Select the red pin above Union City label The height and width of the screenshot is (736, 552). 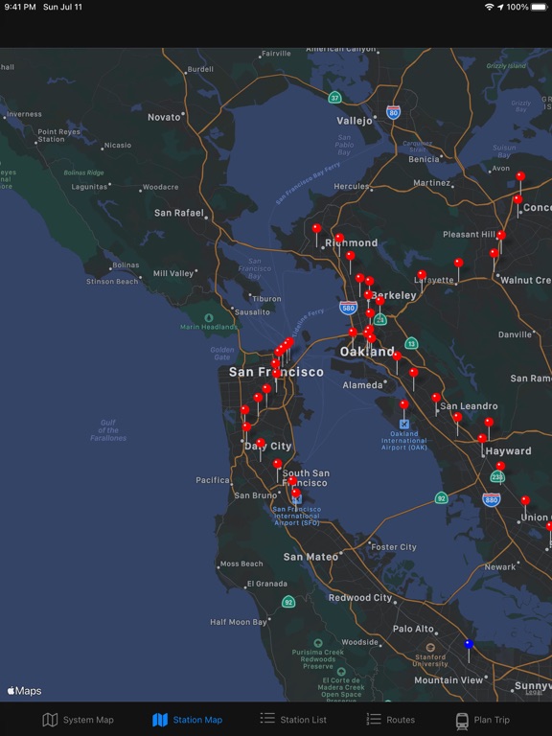point(525,500)
